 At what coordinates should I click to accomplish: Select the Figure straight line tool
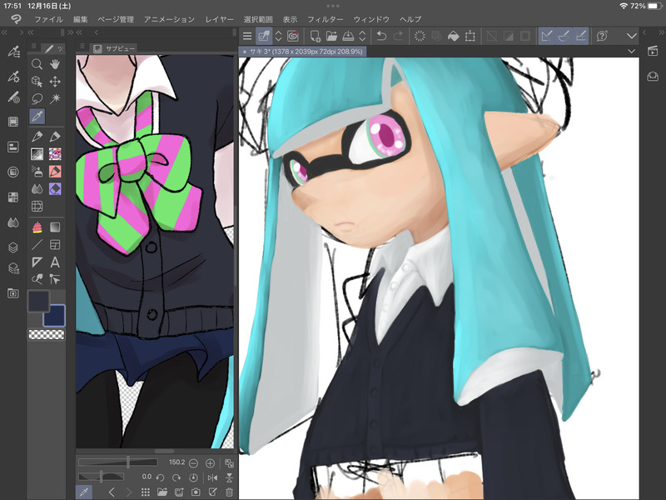tap(37, 244)
